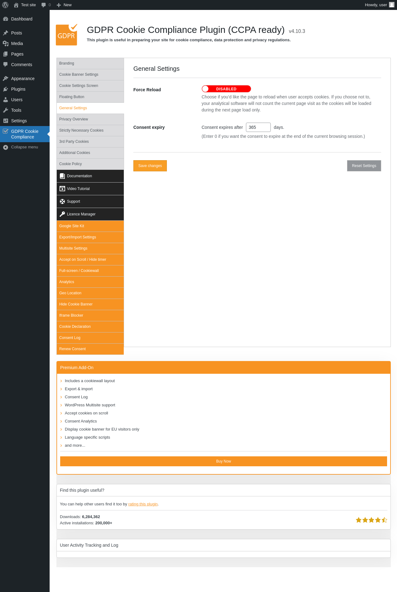Click the User Activity Tracking and Log heading
Image resolution: width=397 pixels, height=592 pixels.
[x=89, y=545]
